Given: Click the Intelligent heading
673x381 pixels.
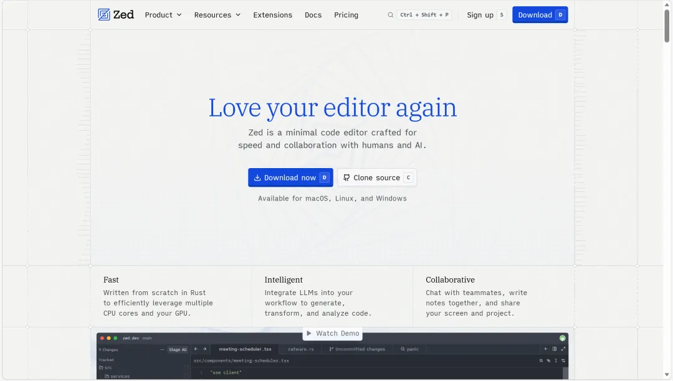Looking at the screenshot, I should pyautogui.click(x=284, y=280).
